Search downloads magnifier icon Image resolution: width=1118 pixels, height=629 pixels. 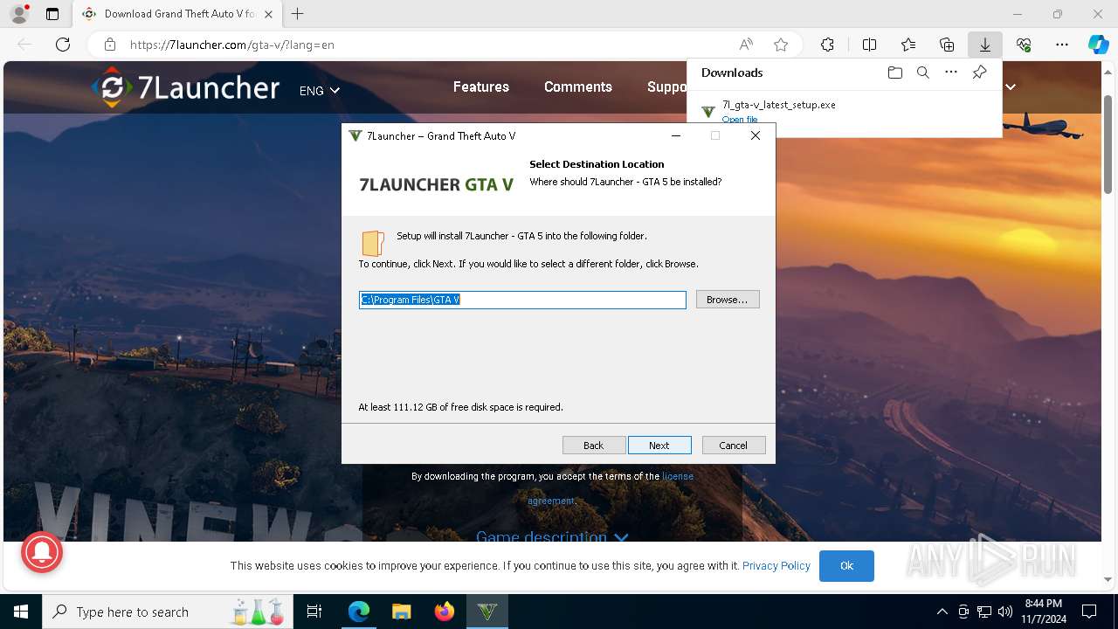pos(922,73)
